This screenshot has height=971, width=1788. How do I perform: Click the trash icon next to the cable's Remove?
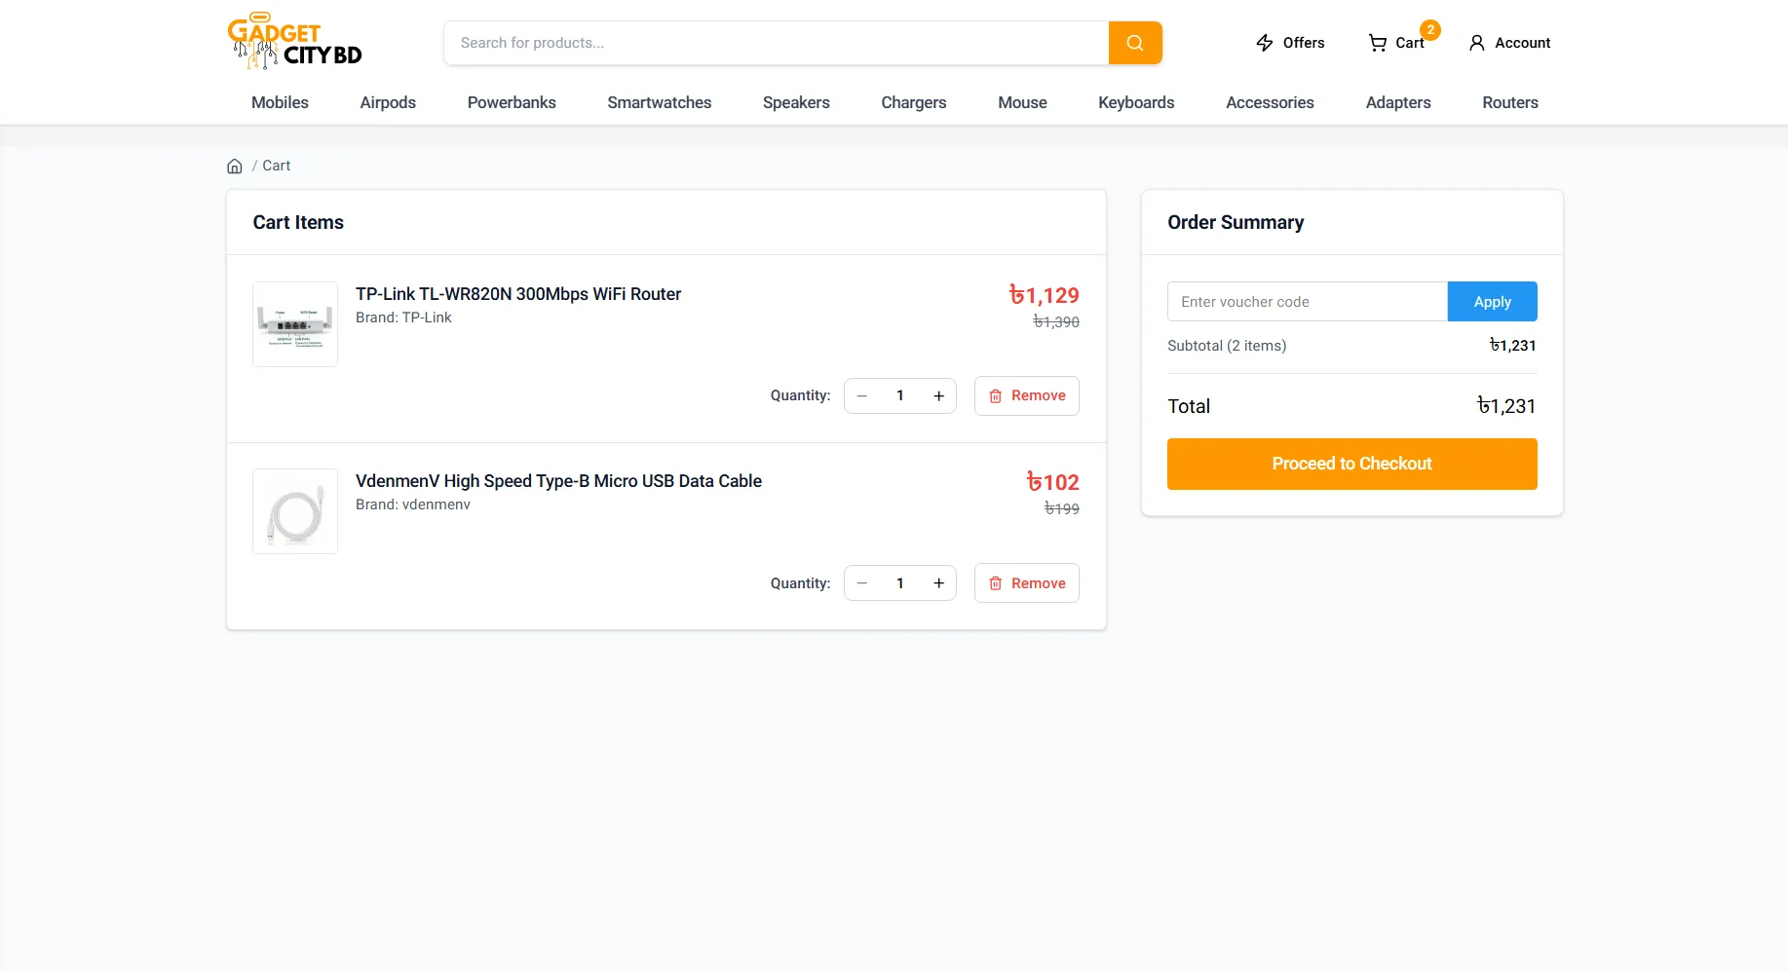[x=996, y=582]
